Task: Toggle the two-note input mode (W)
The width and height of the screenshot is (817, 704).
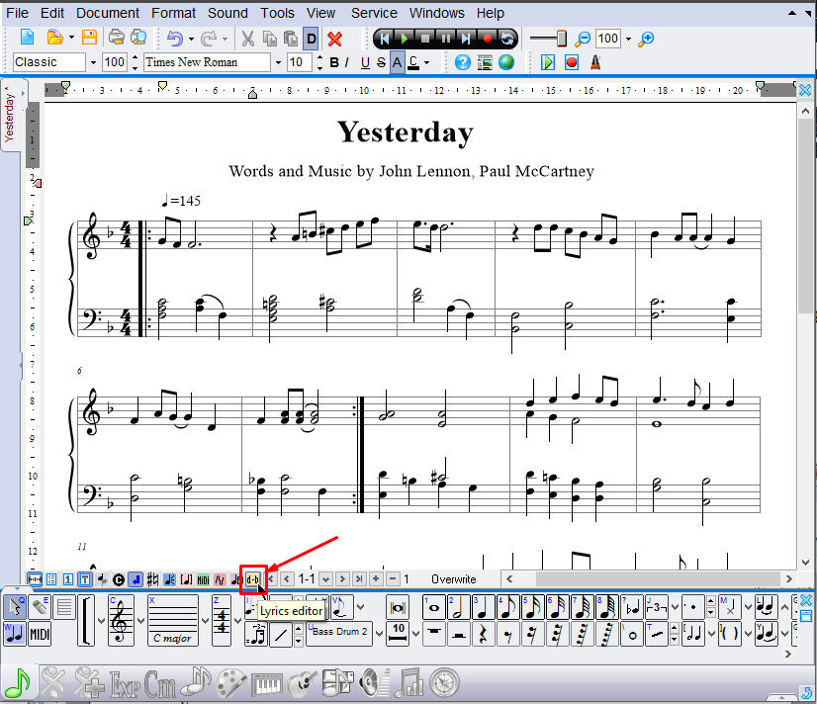Action: [x=15, y=634]
